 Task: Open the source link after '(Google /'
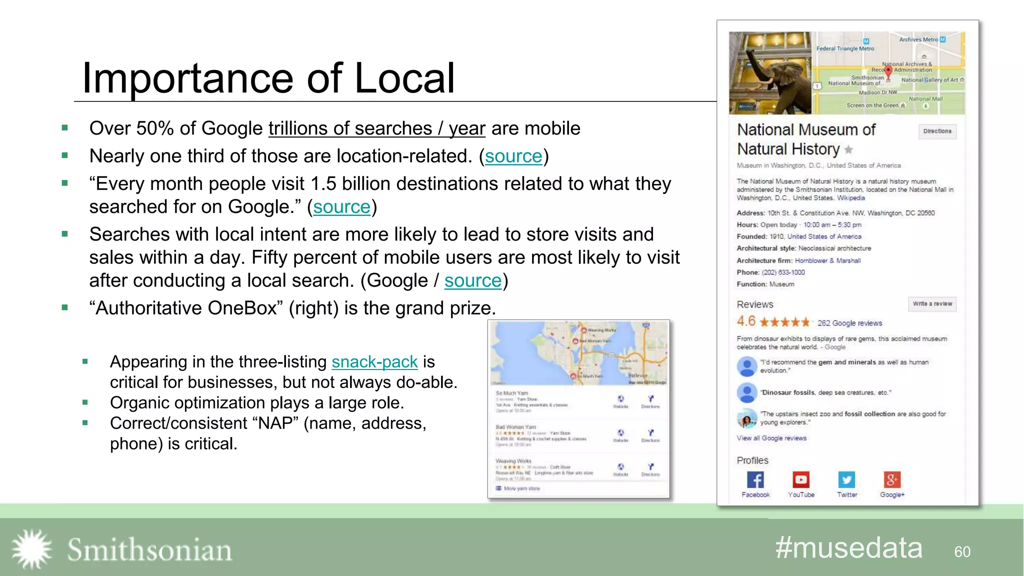tap(473, 280)
